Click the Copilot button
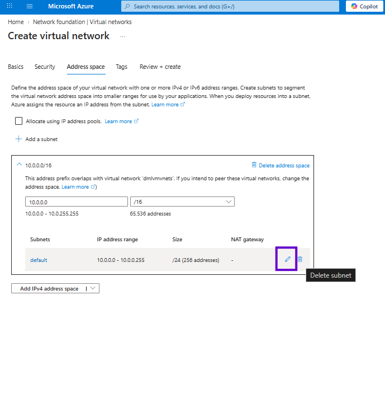The image size is (385, 412). click(x=364, y=6)
